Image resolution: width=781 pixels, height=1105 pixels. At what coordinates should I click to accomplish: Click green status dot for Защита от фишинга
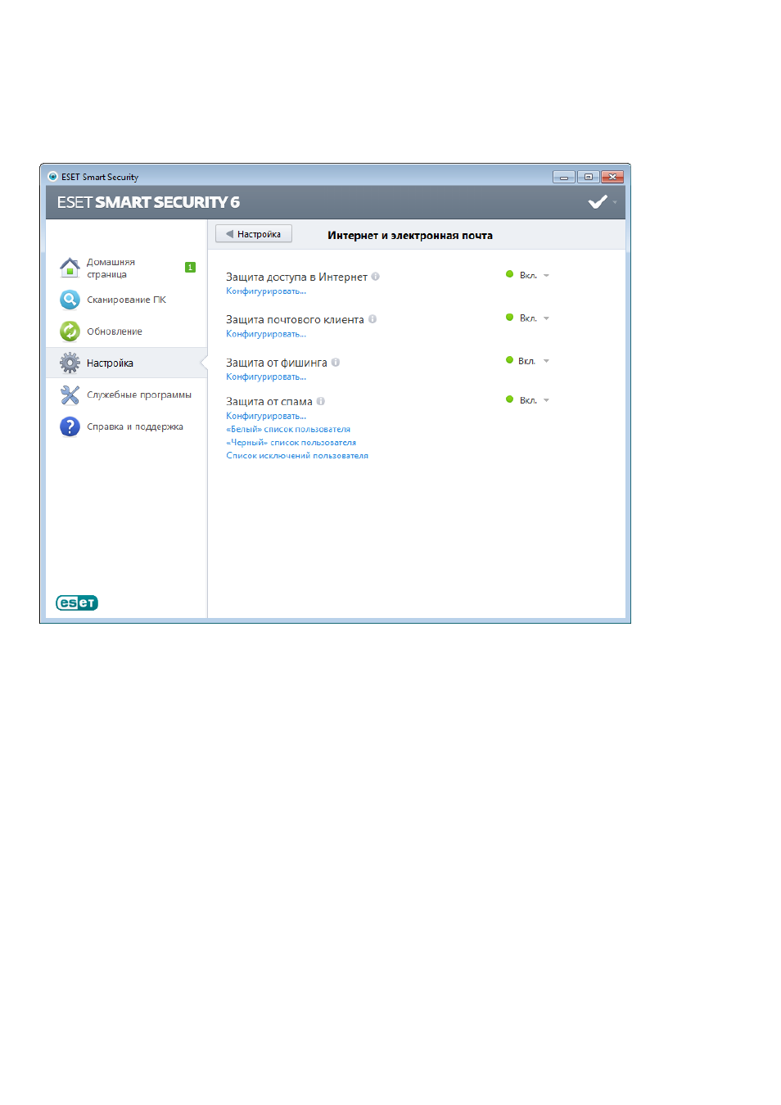tap(509, 360)
